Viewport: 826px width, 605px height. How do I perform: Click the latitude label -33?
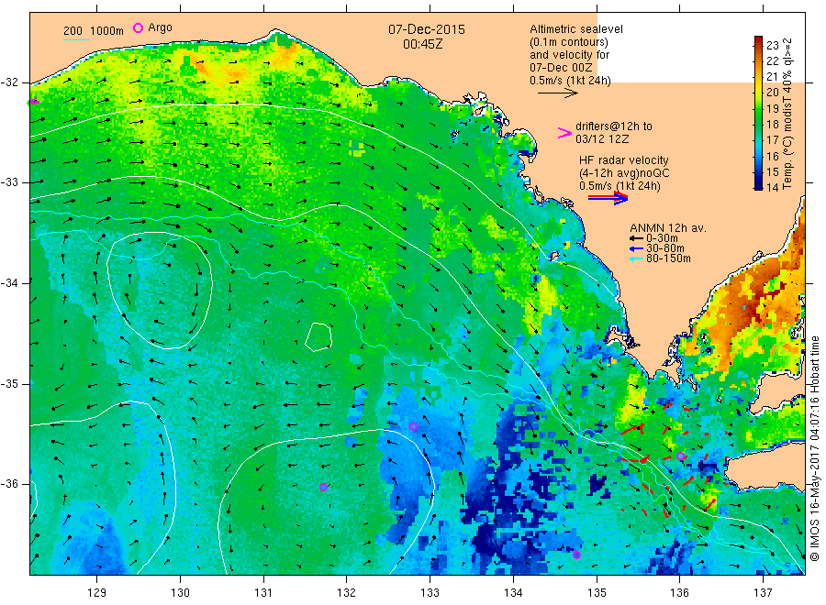point(10,182)
